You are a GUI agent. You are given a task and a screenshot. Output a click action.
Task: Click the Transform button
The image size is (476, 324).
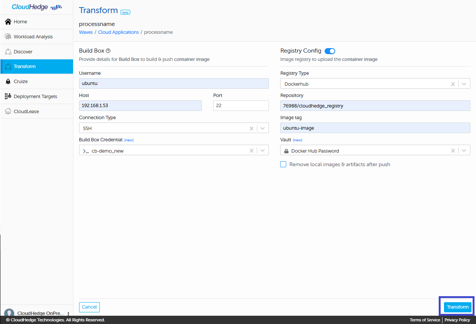458,307
